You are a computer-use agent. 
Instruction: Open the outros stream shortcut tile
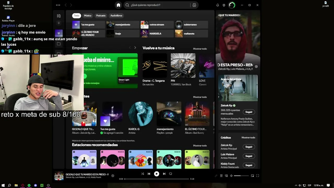(157, 25)
